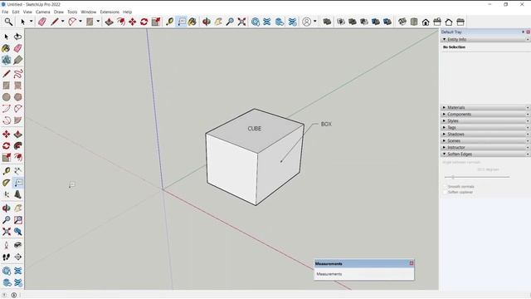The width and height of the screenshot is (531, 299).
Task: Open the Arc tool dropdown arrow in top toolbar
Action: tap(80, 22)
